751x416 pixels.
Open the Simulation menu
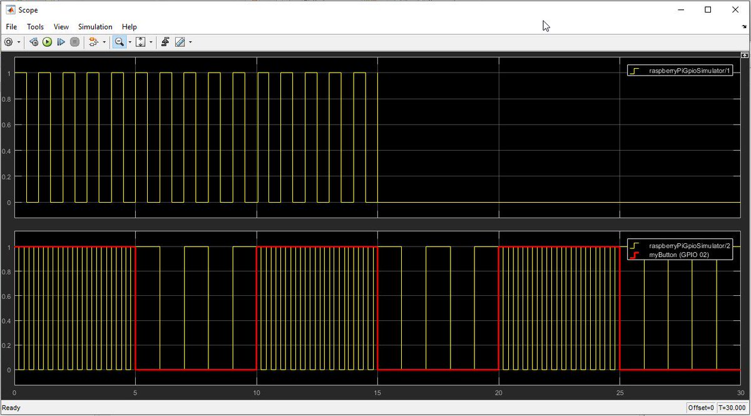[x=95, y=27]
